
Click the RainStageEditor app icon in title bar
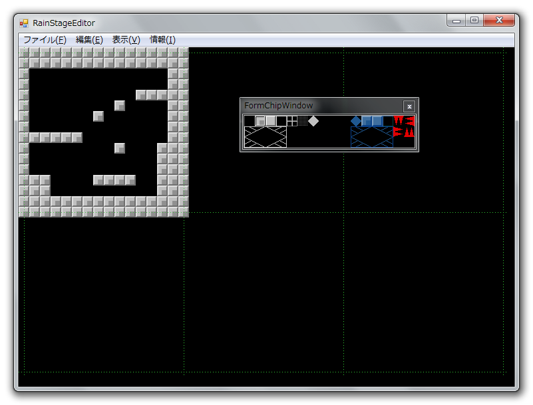tap(24, 23)
